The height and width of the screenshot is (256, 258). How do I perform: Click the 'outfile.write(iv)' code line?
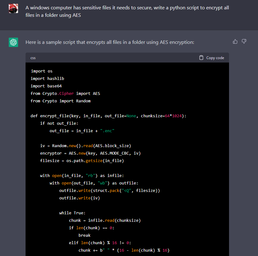point(79,198)
